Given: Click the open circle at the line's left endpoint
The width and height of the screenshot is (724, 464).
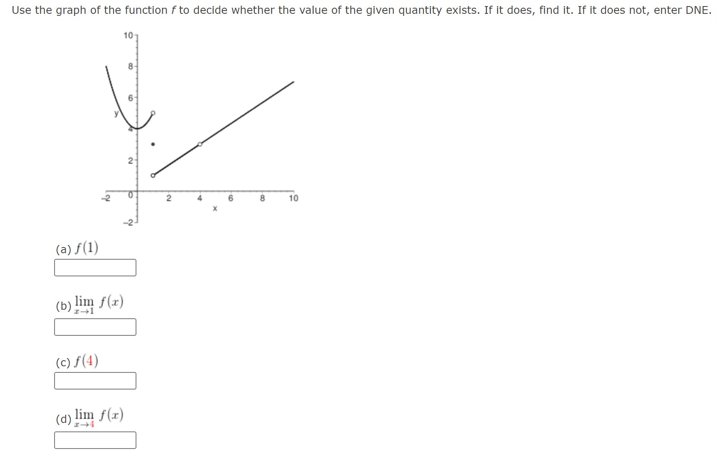Looking at the screenshot, I should point(153,175).
